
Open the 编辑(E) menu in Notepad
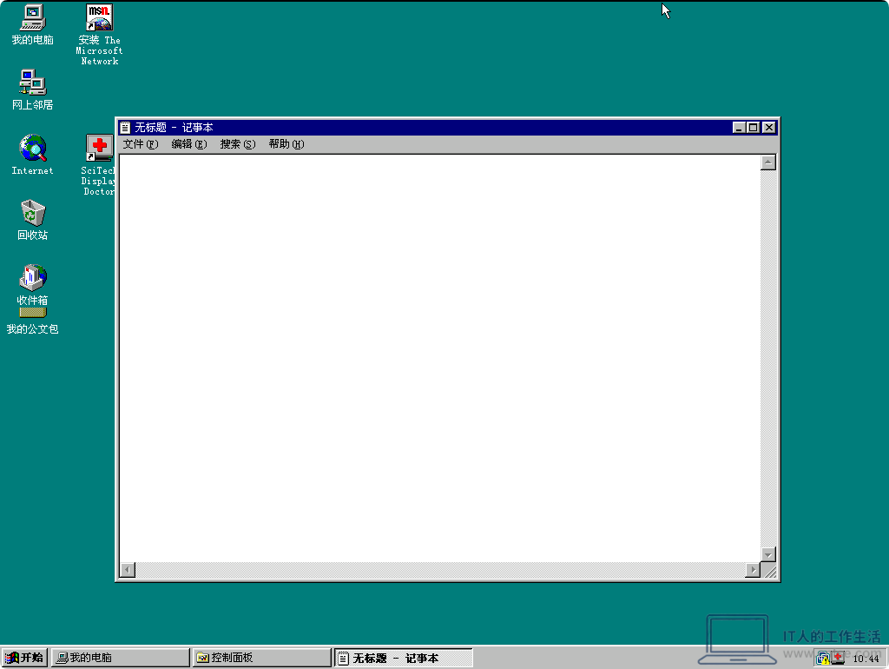click(x=189, y=144)
